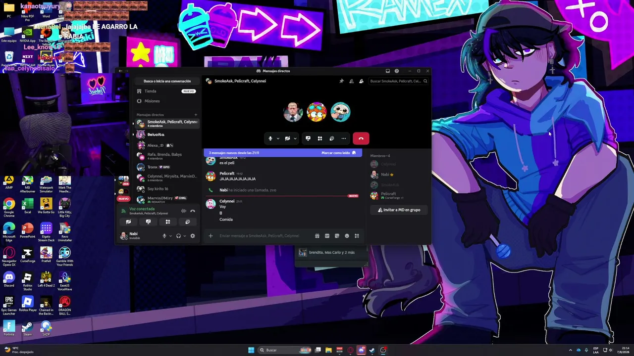Open the GIF picker

coord(327,236)
